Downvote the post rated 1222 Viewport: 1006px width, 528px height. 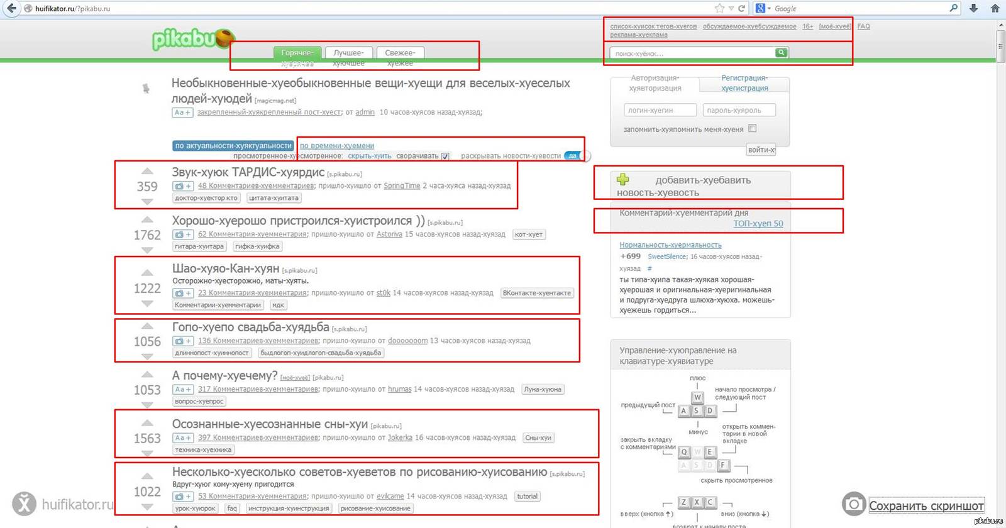pos(147,304)
